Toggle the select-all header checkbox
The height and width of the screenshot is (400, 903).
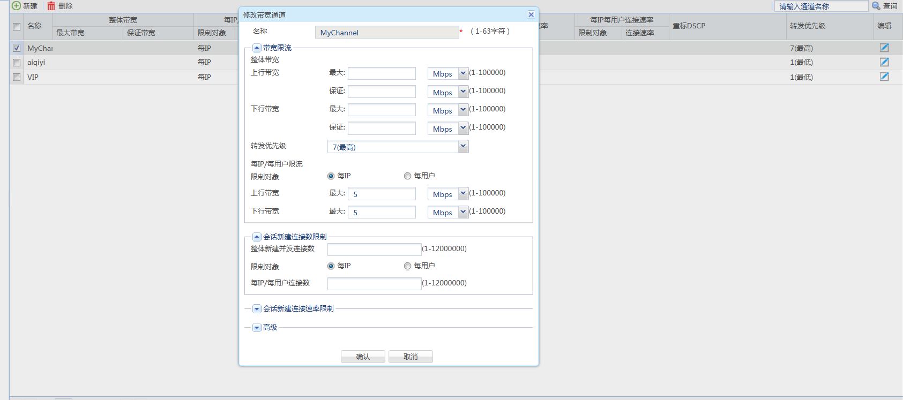17,26
